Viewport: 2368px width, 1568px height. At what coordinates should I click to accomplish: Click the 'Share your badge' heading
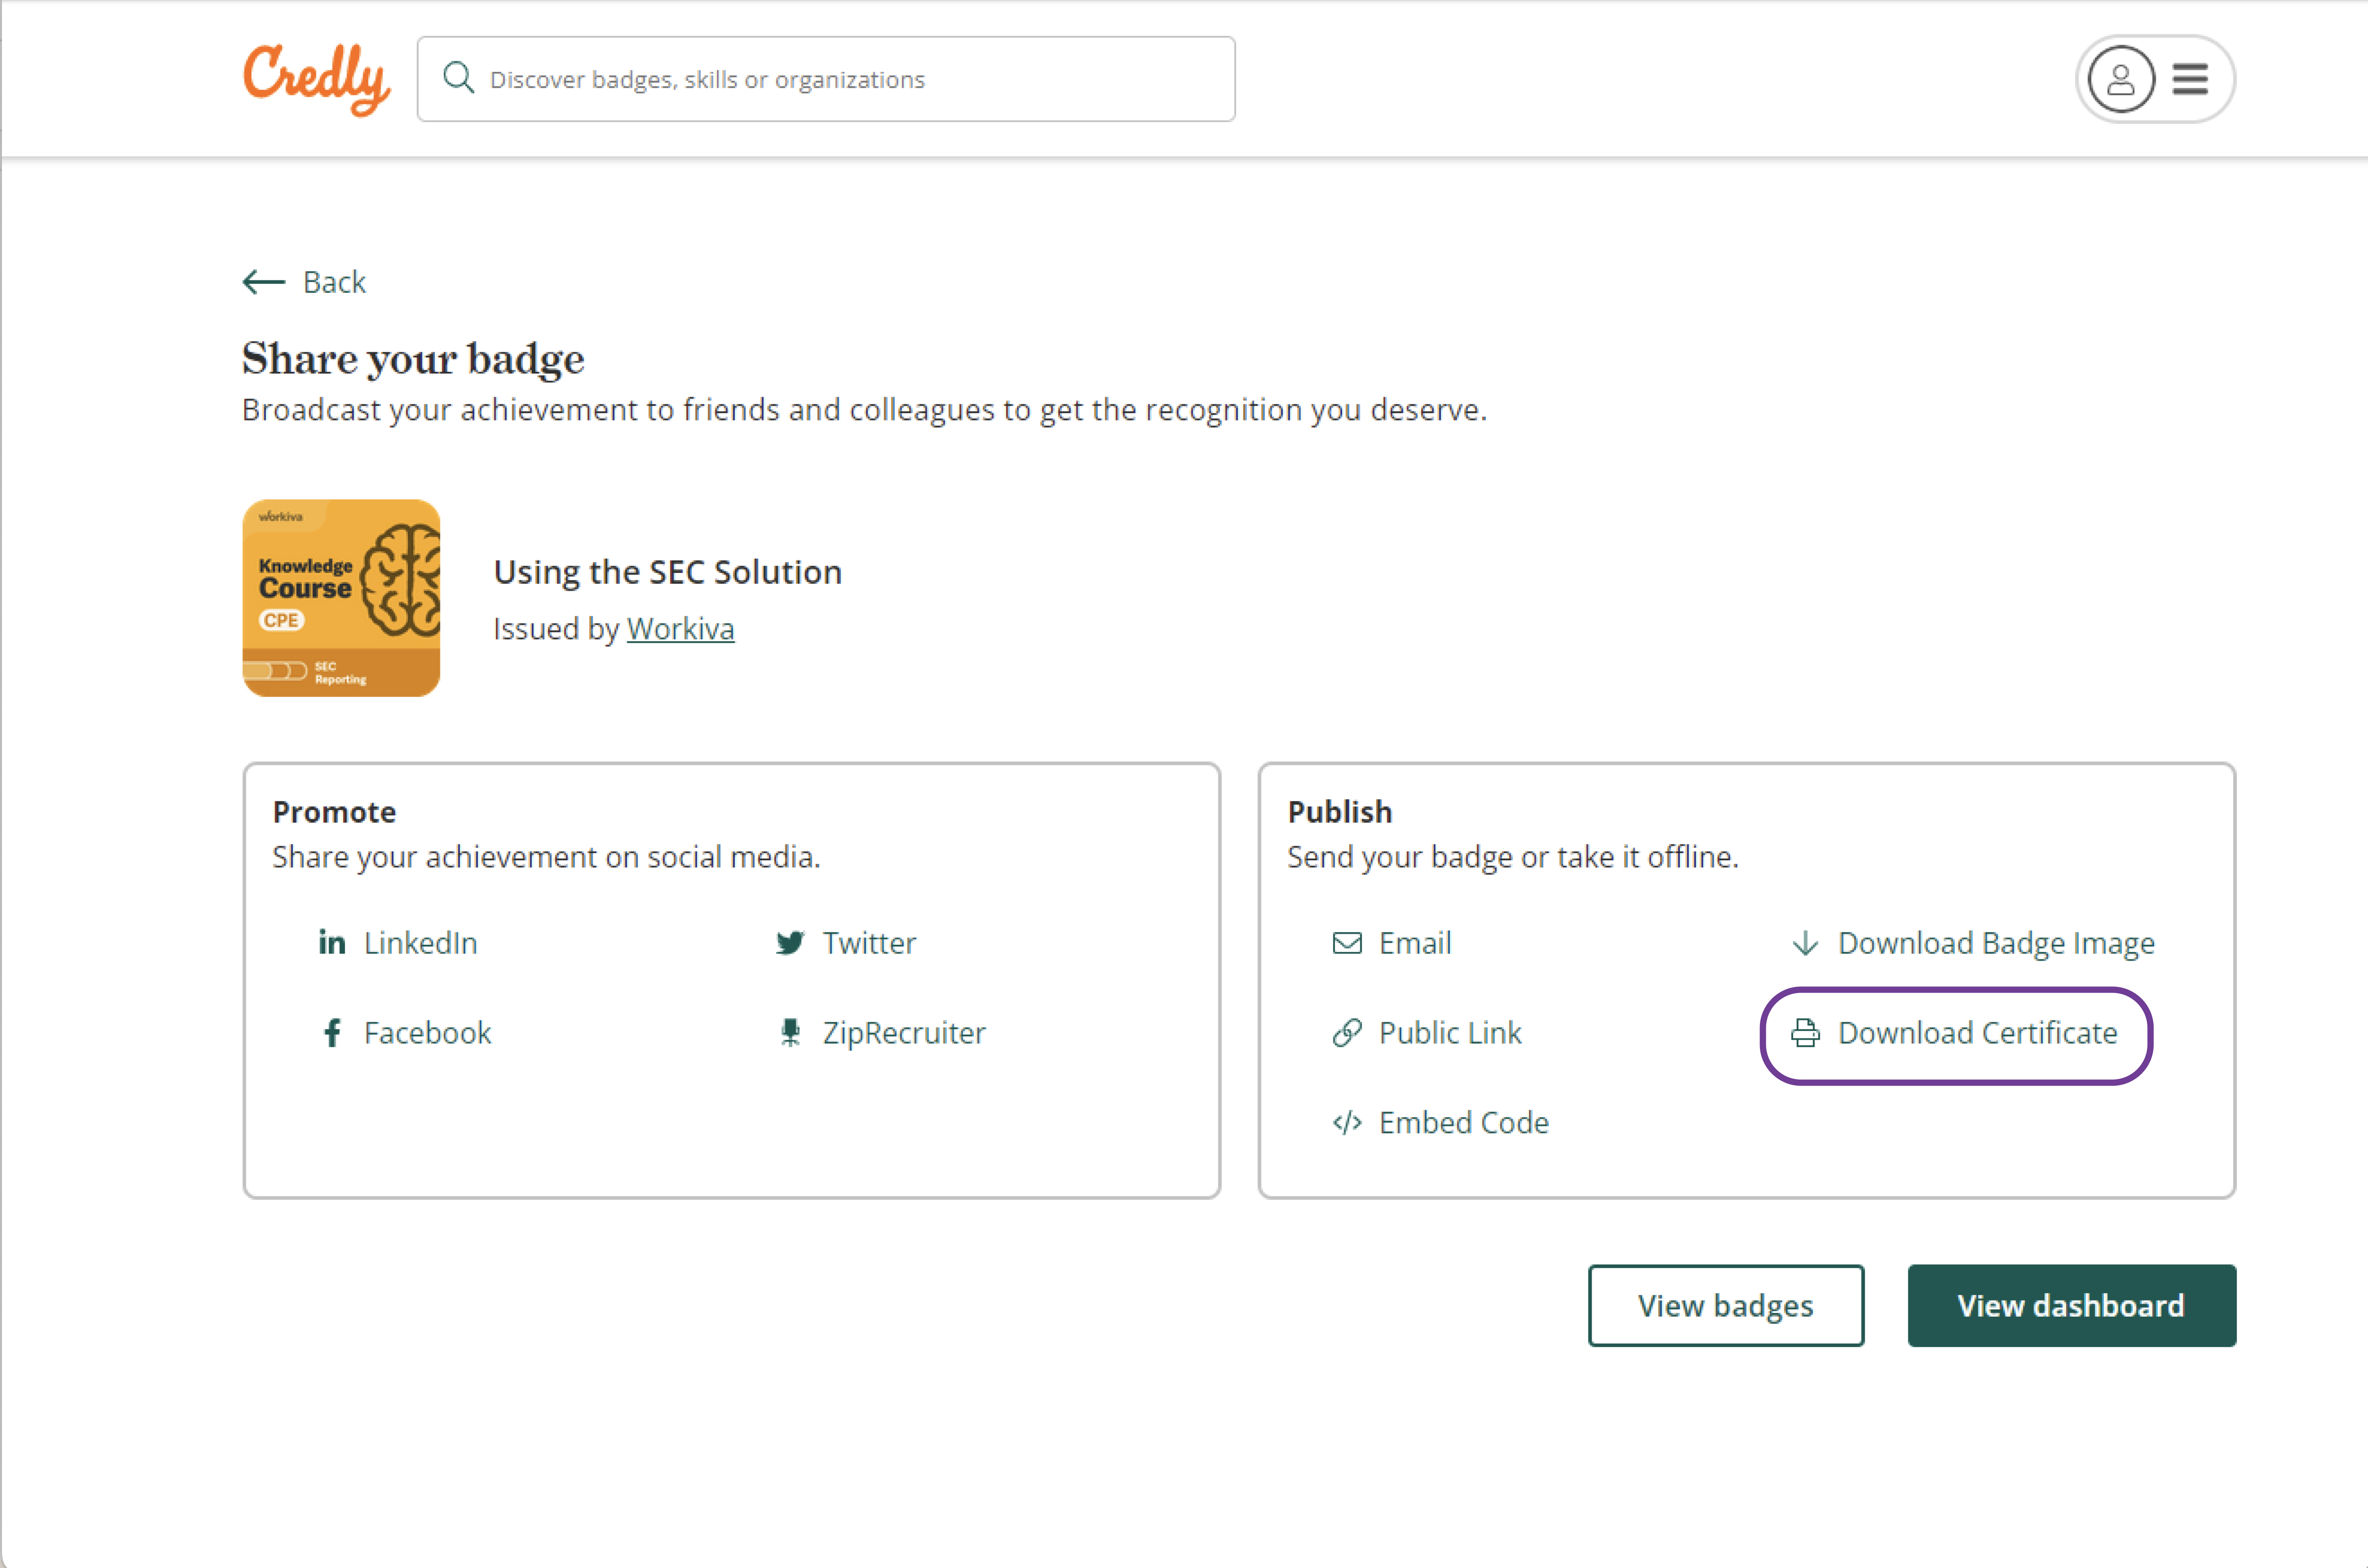pos(413,359)
